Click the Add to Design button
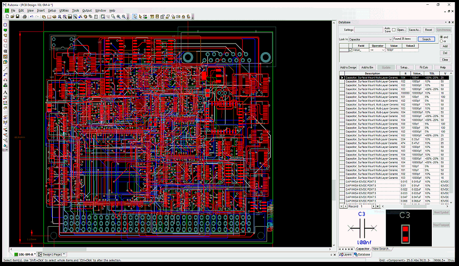 coord(348,68)
